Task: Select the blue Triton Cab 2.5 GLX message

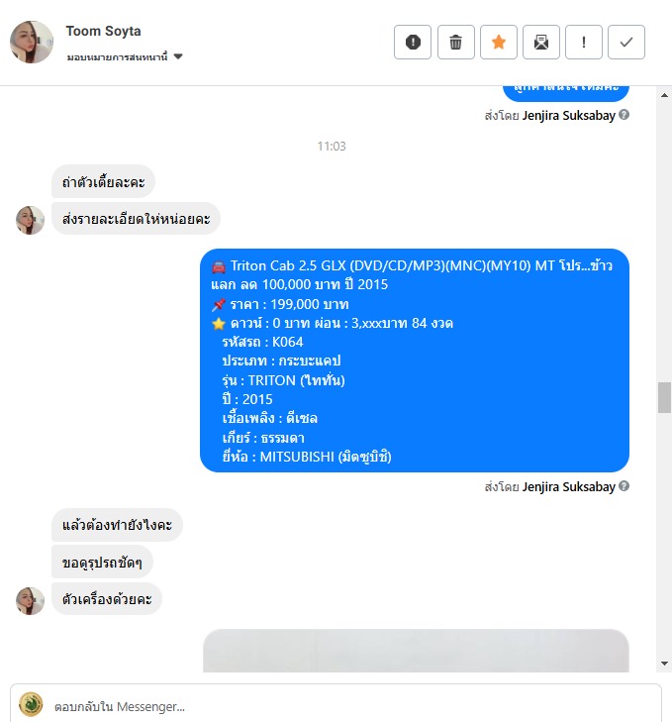Action: click(x=415, y=361)
